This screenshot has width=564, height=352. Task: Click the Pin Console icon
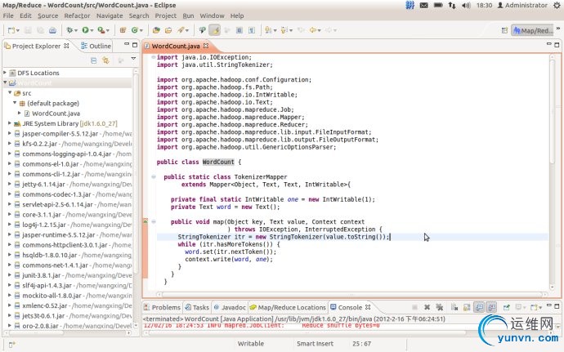tap(507, 307)
